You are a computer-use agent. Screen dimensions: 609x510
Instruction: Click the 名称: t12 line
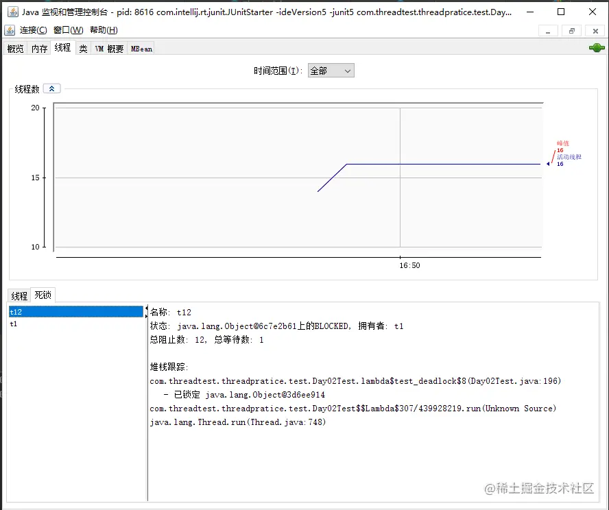tap(171, 313)
